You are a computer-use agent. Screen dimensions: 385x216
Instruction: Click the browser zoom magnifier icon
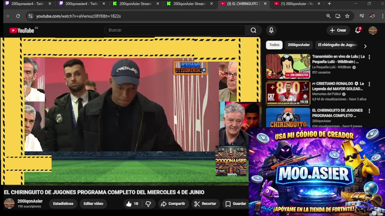click(328, 16)
